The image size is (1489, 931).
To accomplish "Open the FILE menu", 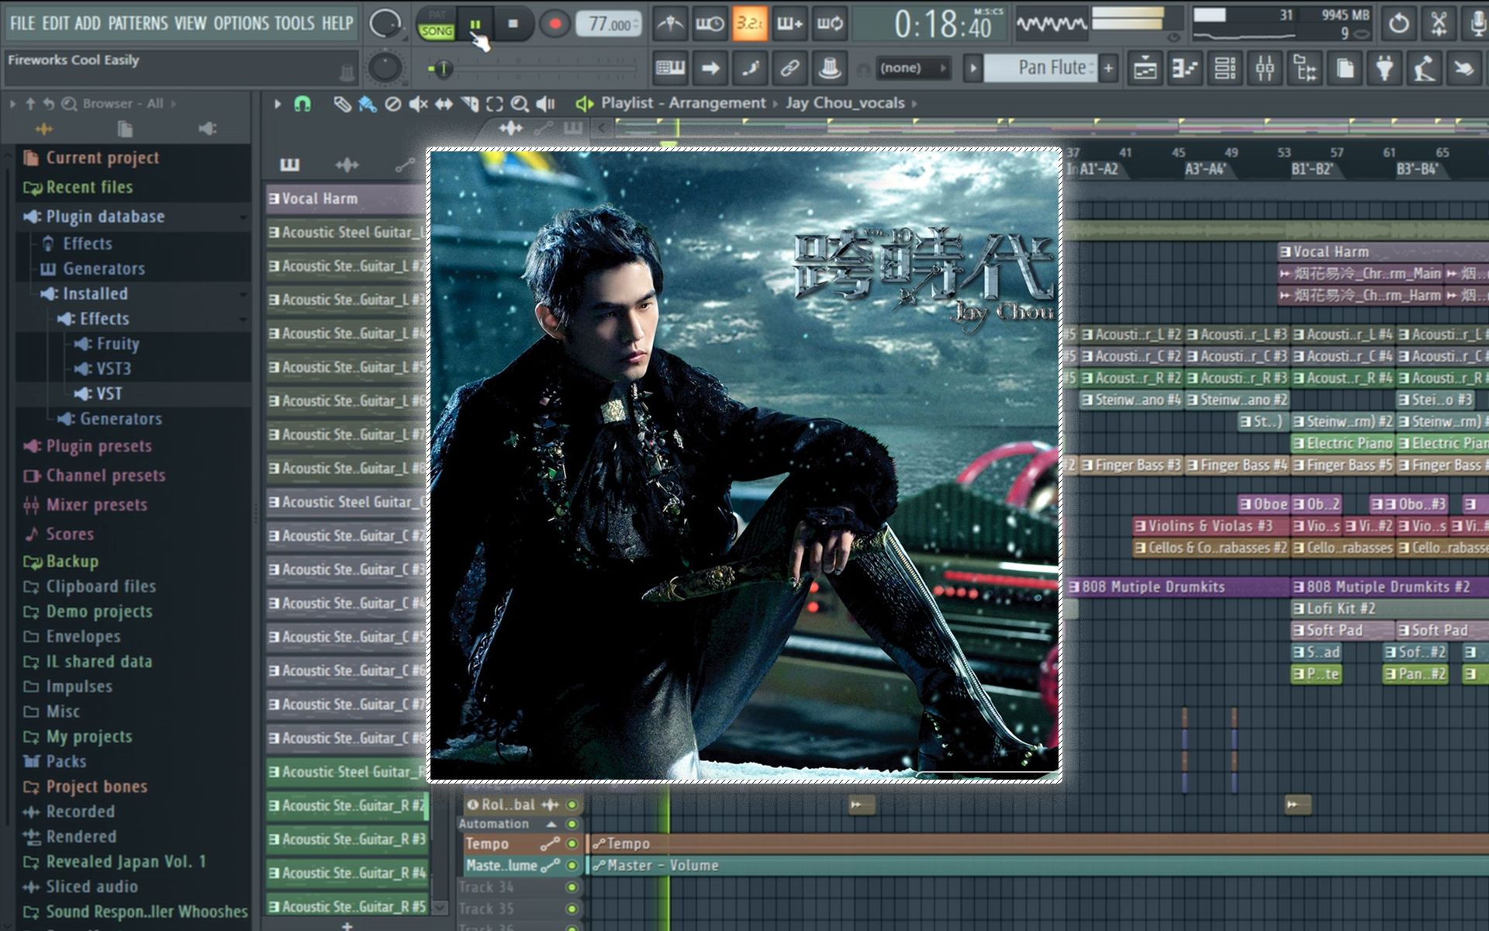I will click(x=22, y=23).
